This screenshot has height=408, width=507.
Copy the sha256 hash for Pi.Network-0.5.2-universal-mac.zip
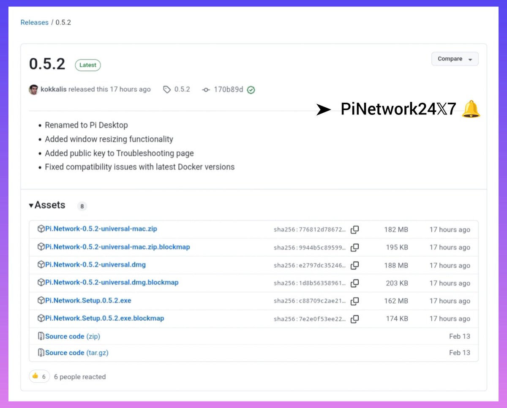355,230
